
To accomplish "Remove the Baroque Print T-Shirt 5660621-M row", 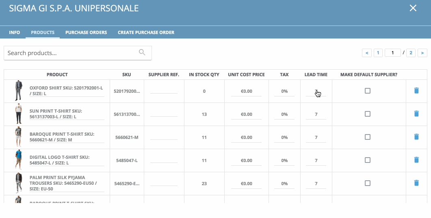I will click(416, 137).
